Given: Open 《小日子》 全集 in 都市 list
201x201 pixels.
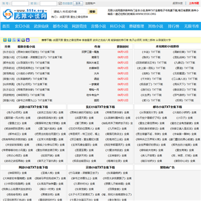Looking at the screenshot, I should pyautogui.click(x=184, y=118).
